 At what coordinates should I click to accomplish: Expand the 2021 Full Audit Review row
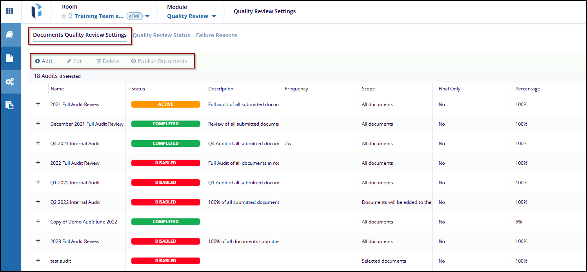coord(38,104)
